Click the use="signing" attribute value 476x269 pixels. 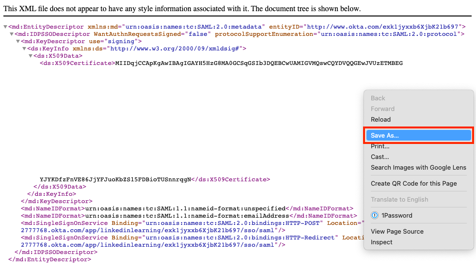pyautogui.click(x=121, y=42)
